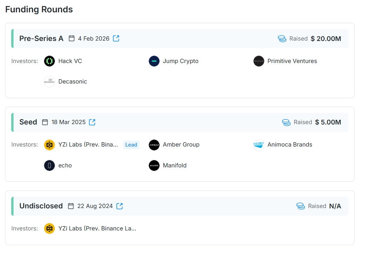Open the Undisclosed round external link icon
The image size is (367, 254).
pyautogui.click(x=120, y=206)
